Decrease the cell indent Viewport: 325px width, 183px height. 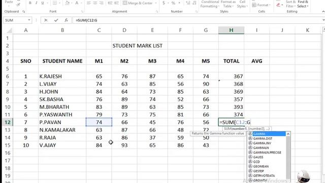[x=110, y=3]
